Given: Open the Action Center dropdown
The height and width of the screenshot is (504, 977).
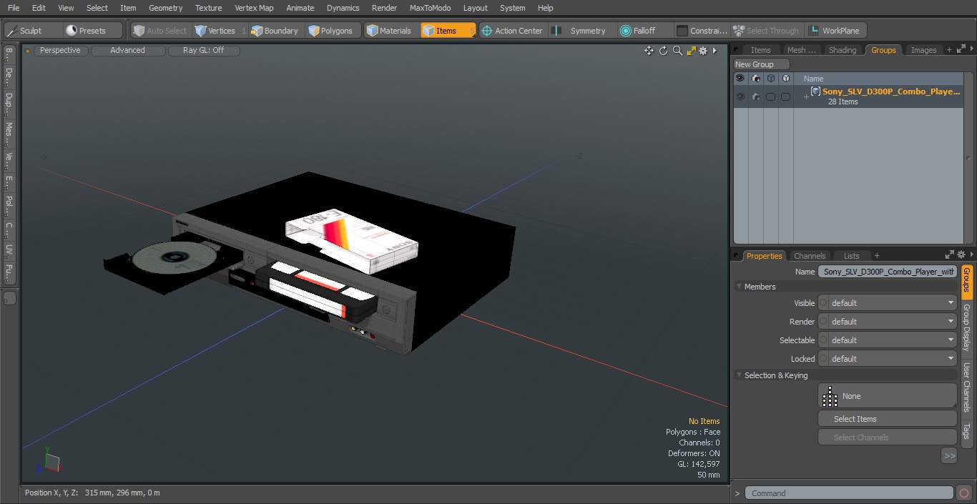Looking at the screenshot, I should (x=513, y=31).
